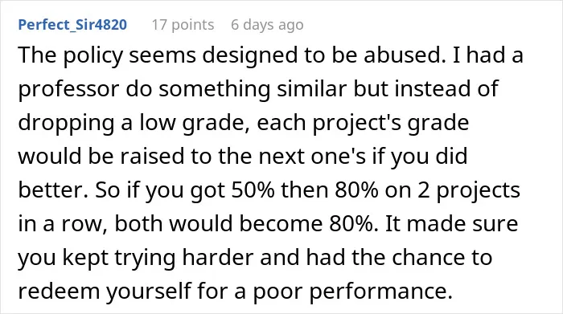The height and width of the screenshot is (314, 563).
Task: Click the word "policy" in the comment
Action: click(x=92, y=57)
